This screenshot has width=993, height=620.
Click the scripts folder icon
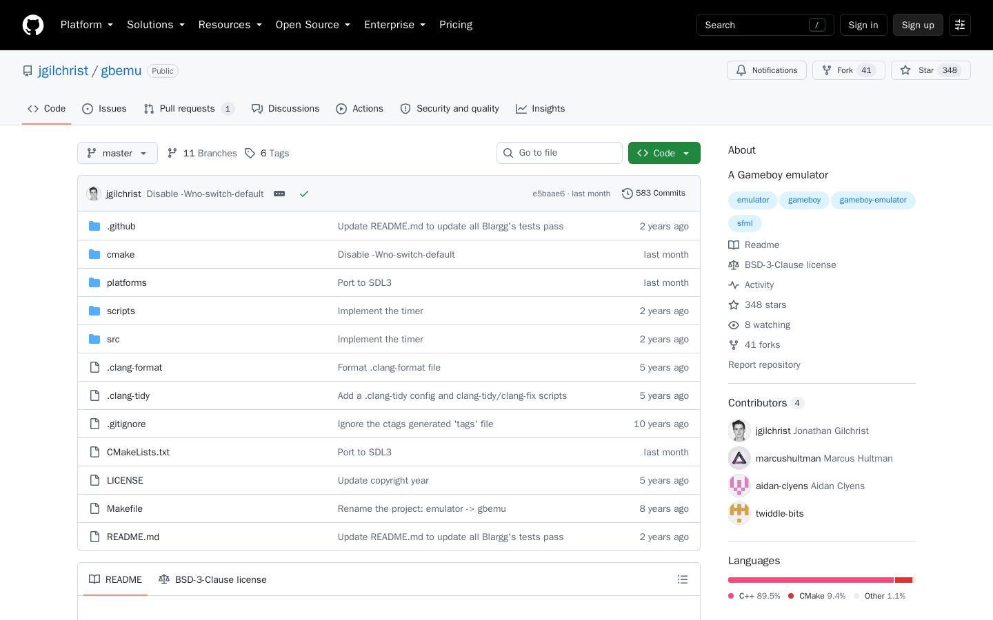95,311
